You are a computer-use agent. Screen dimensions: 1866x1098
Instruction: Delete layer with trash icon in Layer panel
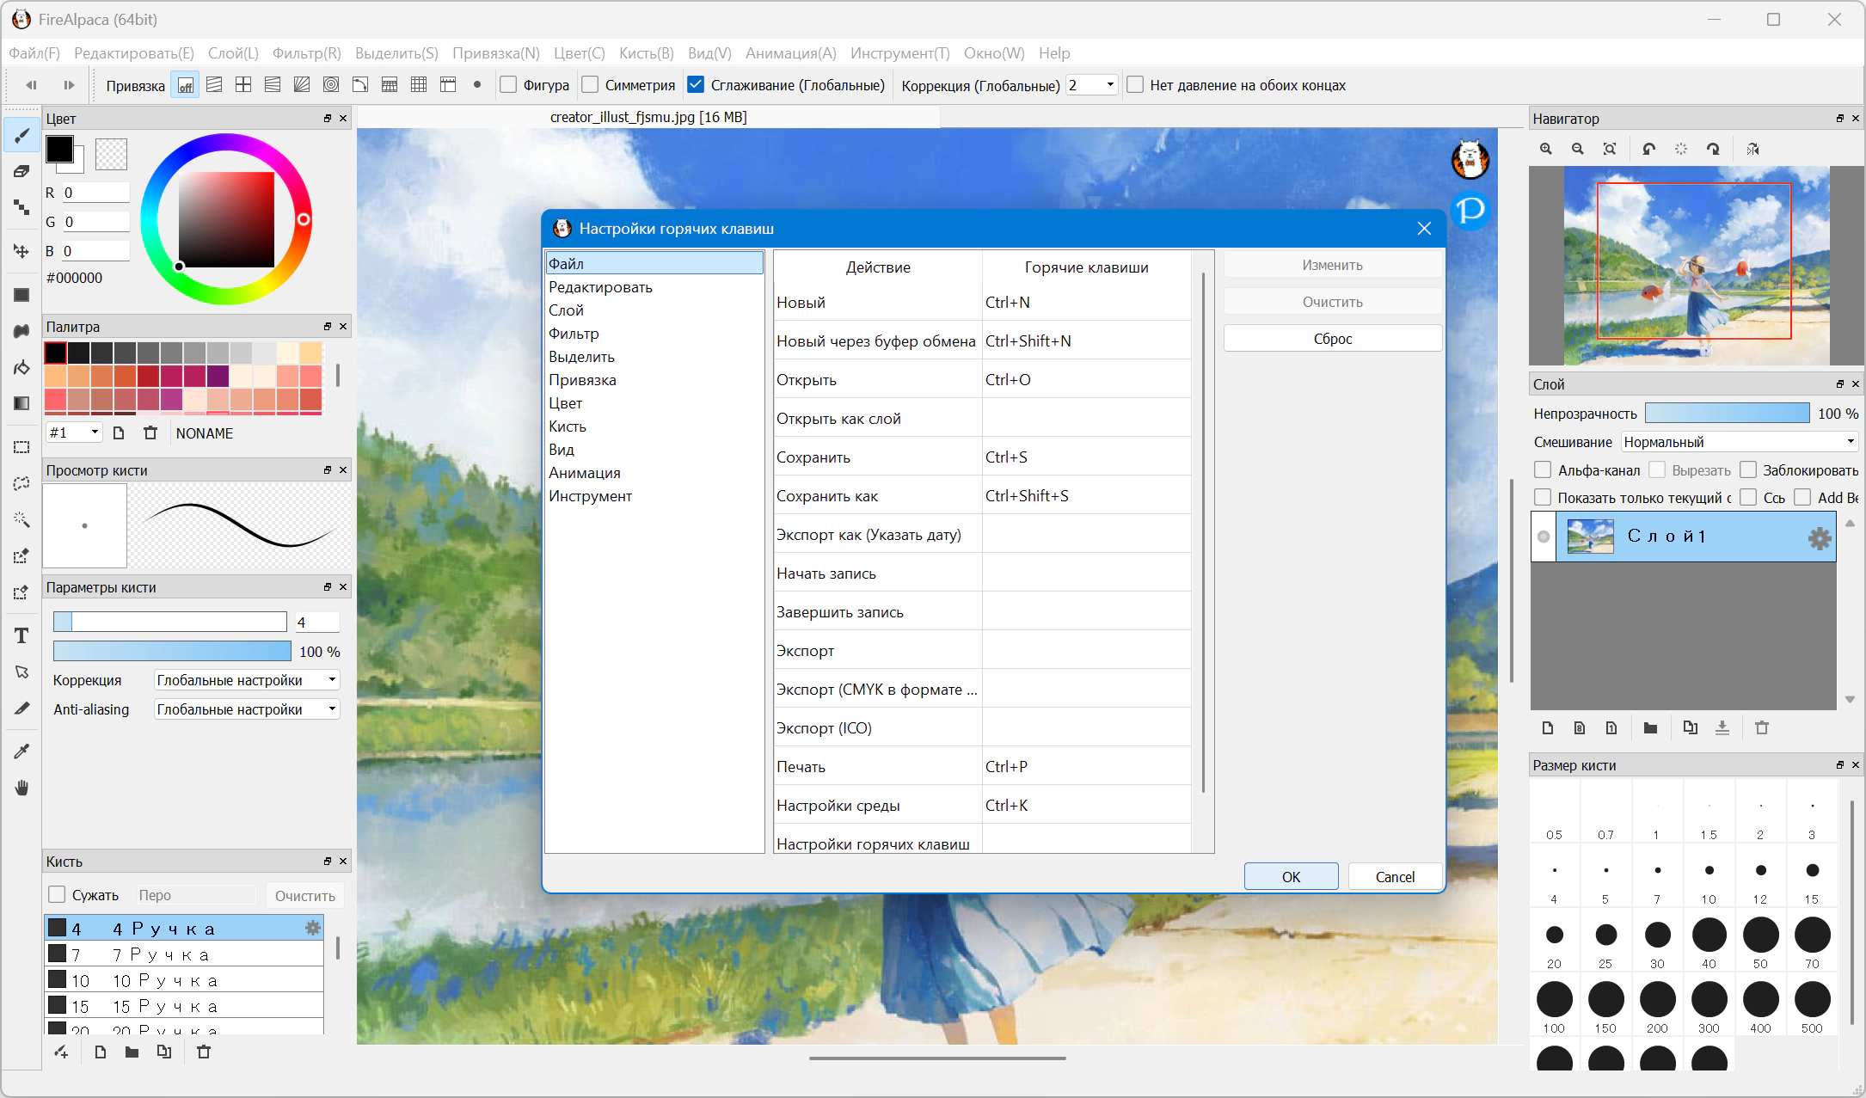1762,728
